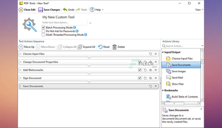Click the Search Action field
The width and height of the screenshot is (222, 128).
[181, 46]
